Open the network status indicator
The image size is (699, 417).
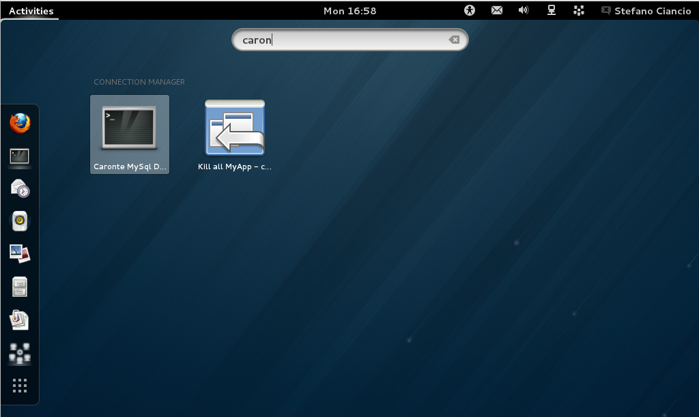click(x=552, y=10)
